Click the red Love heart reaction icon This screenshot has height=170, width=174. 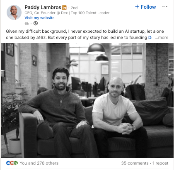(12, 163)
